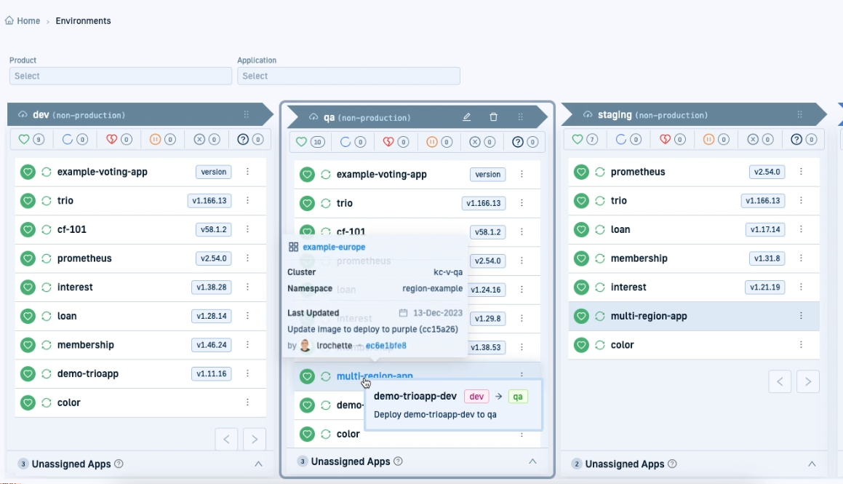
Task: Open the three-dot menu for loan in staging
Action: tap(801, 229)
